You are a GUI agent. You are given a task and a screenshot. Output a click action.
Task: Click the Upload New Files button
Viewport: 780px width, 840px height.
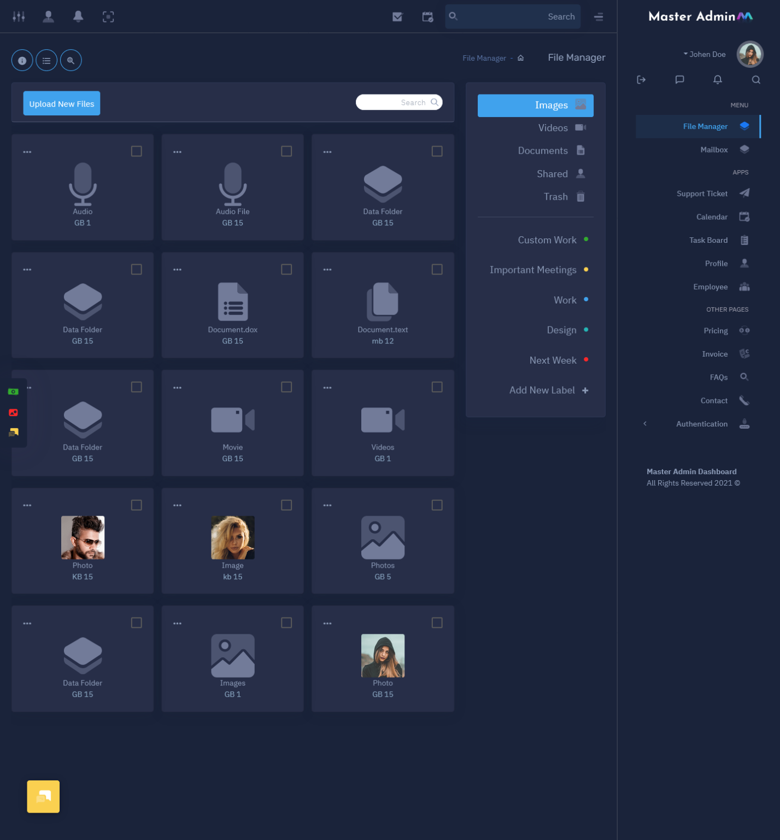pos(61,103)
